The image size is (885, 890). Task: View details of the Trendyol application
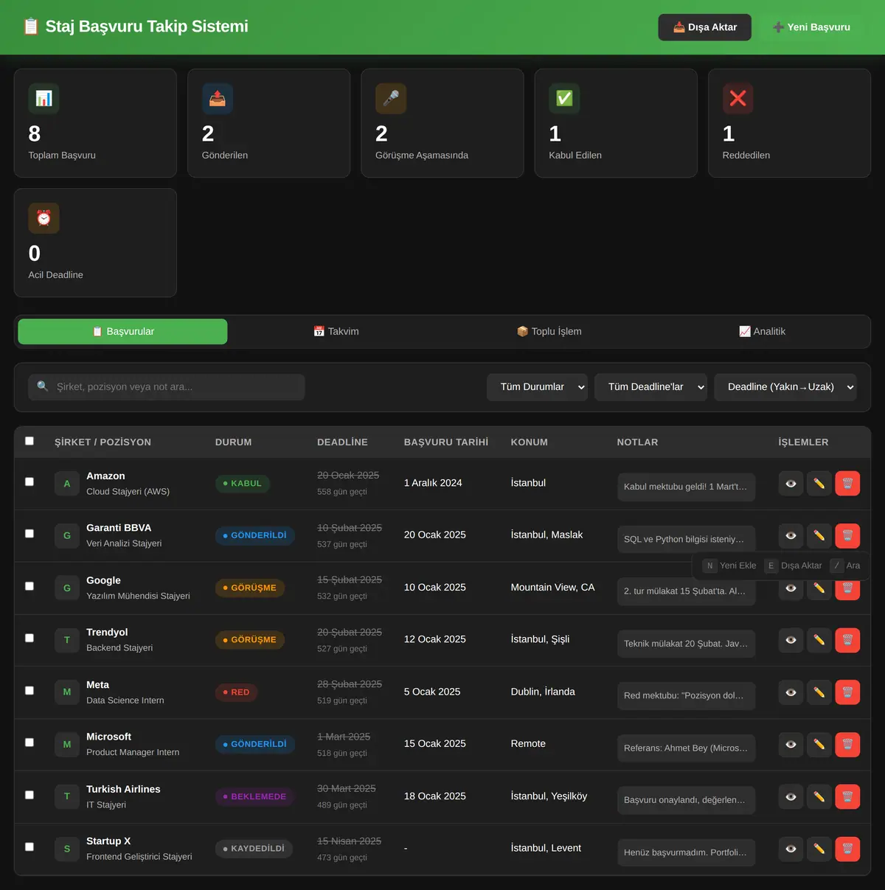pos(791,640)
